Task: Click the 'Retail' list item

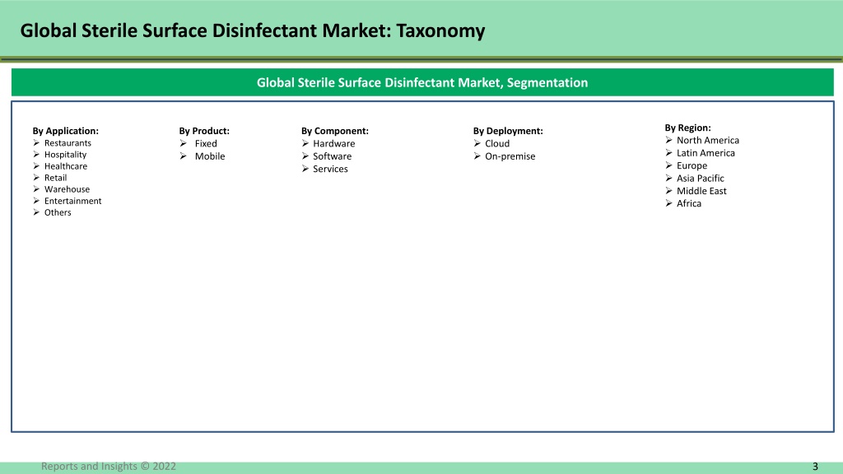Action: pos(55,178)
